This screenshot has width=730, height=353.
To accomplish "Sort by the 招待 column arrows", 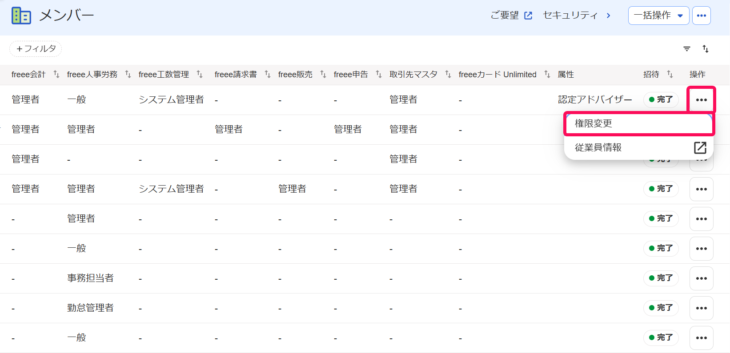I will coord(670,74).
